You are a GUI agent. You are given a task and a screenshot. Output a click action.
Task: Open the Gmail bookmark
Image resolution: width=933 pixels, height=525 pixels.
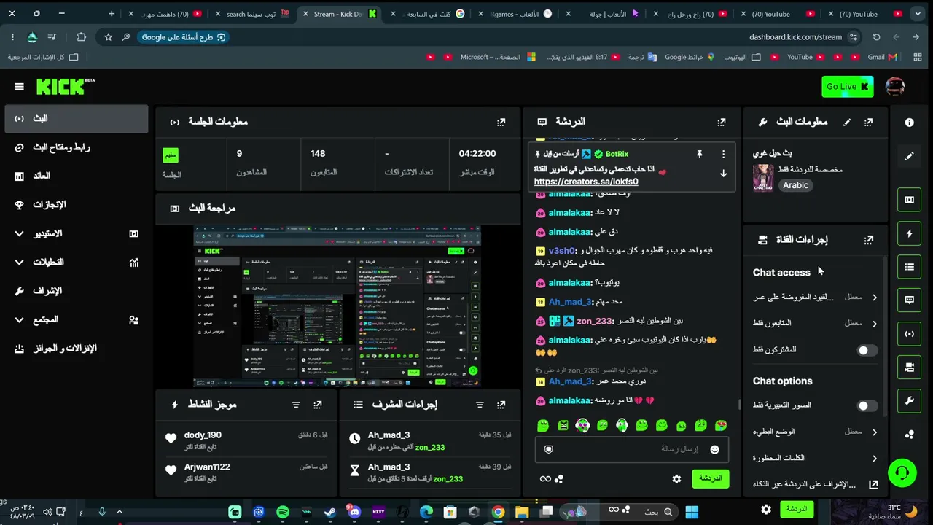tap(882, 57)
